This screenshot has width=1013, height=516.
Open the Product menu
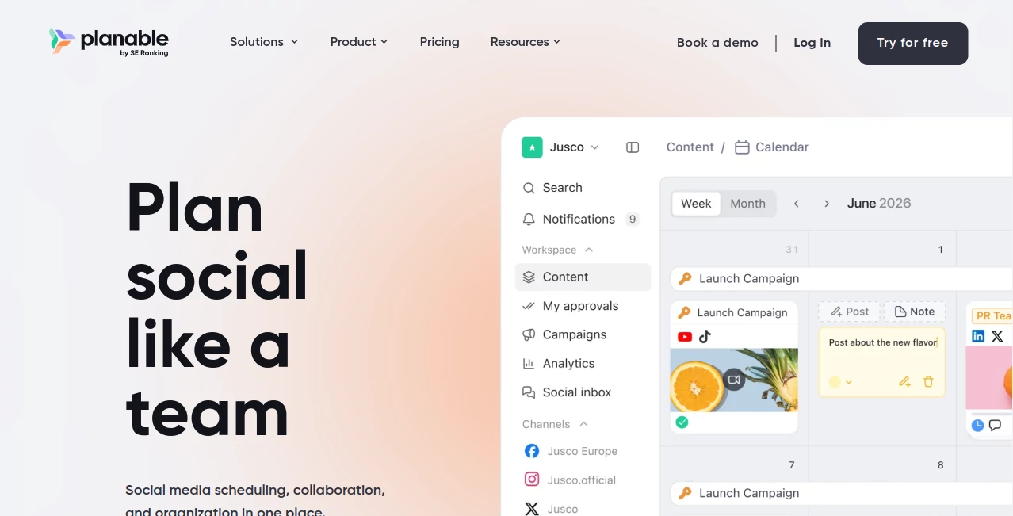coord(359,42)
